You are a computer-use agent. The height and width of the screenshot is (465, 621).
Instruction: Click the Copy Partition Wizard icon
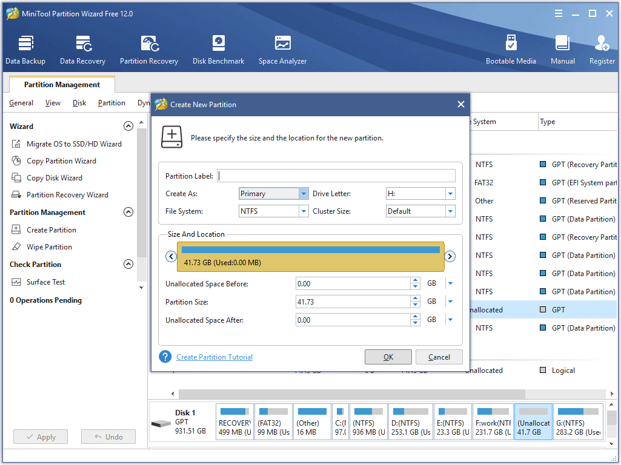point(16,160)
